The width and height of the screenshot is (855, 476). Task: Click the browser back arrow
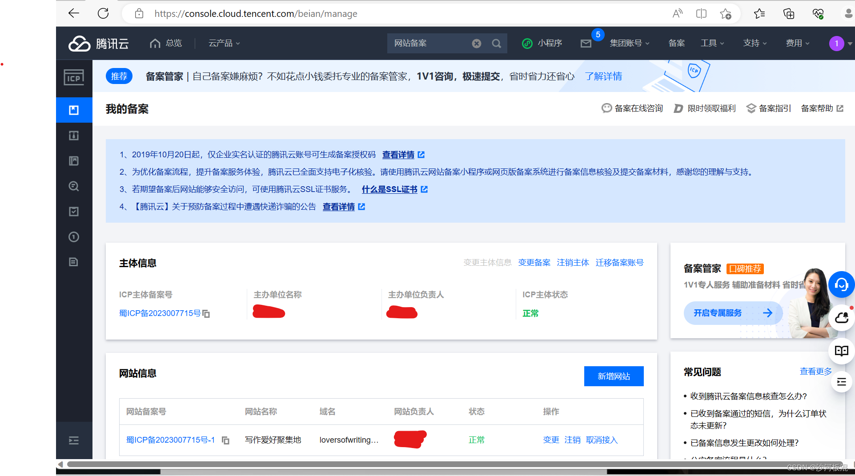pos(74,13)
